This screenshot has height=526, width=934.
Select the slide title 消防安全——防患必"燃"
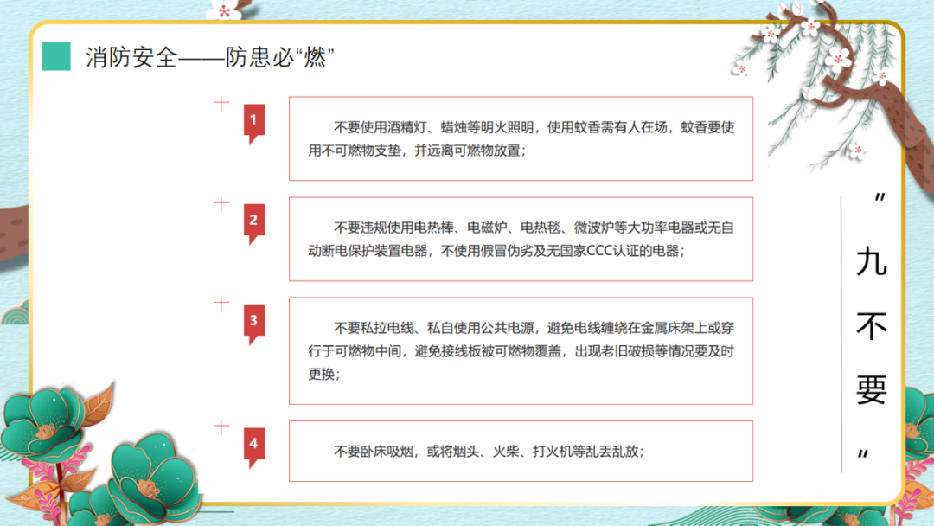coord(209,58)
